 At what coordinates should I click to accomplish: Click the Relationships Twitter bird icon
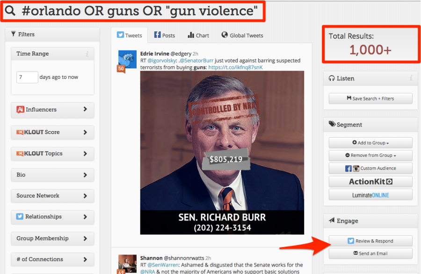(20, 217)
